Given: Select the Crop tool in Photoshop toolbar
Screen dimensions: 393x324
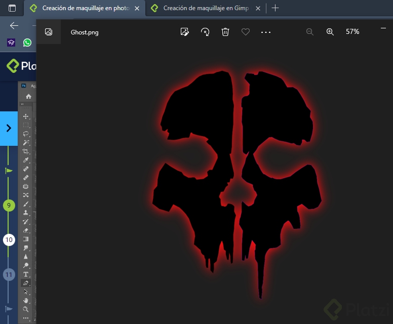Looking at the screenshot, I should click(x=26, y=151).
